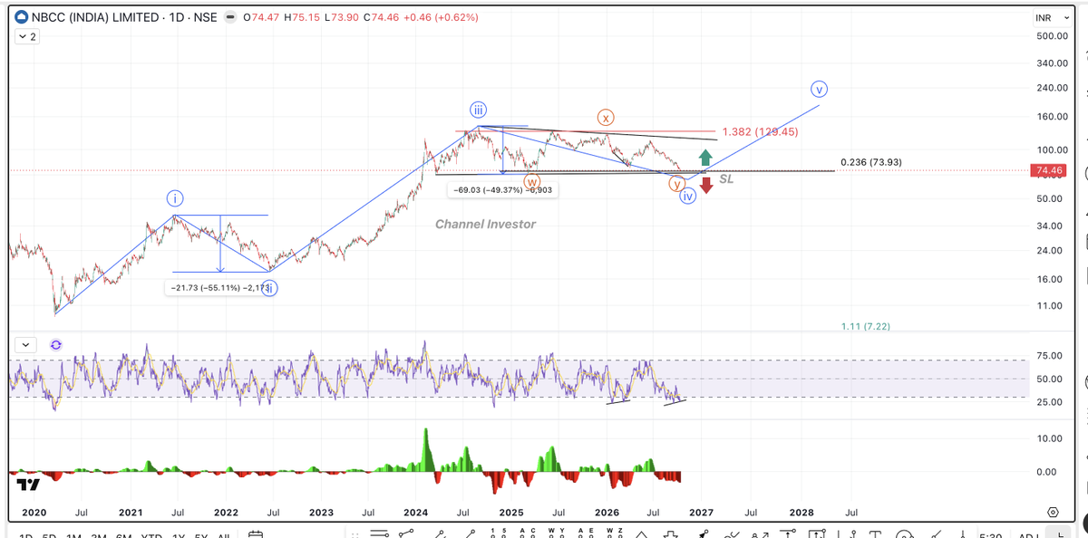Screen dimensions: 1088x538
Task: Select the circled wave iii label
Action: [x=479, y=110]
